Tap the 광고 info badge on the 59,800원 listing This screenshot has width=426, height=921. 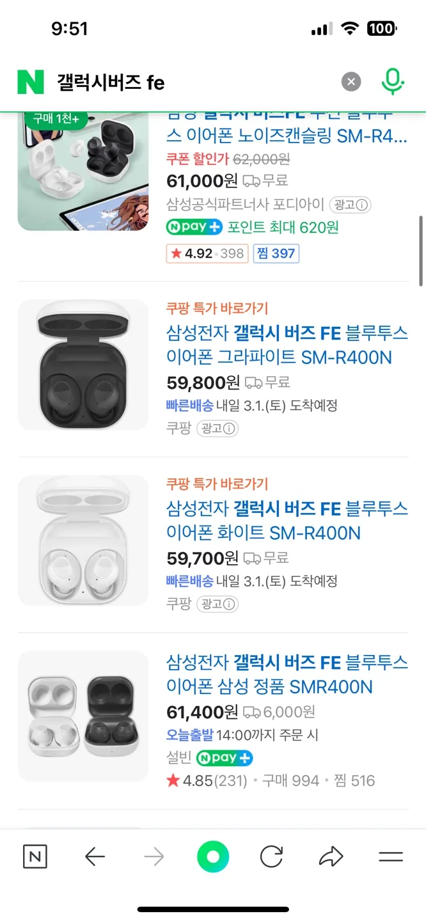[x=217, y=429]
